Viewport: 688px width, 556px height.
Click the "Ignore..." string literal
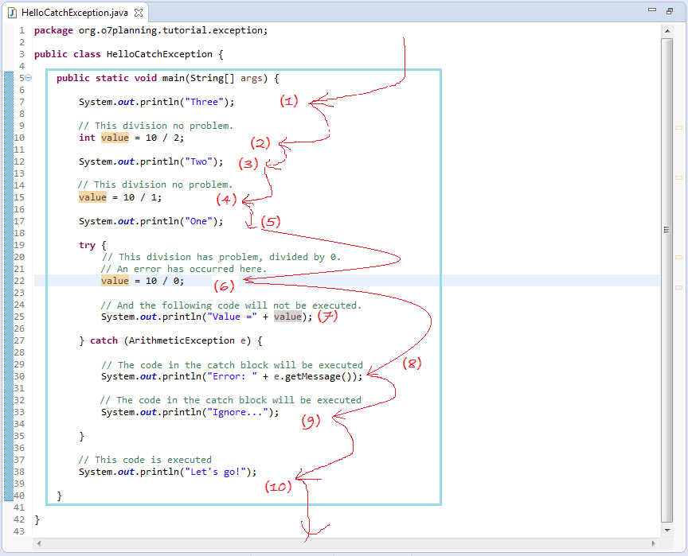tap(237, 412)
